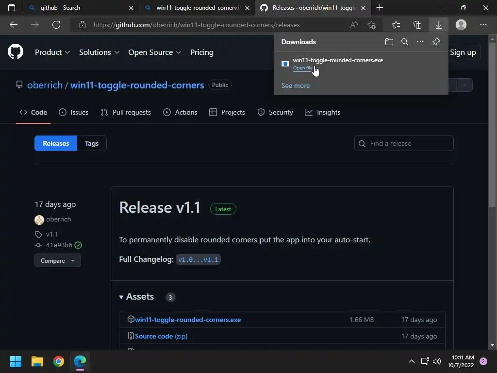The width and height of the screenshot is (497, 373).
Task: Open browser profile avatar
Action: coord(461,25)
